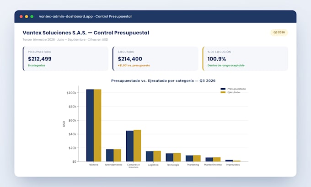Screen dimensions: 311x187
Task: Click the red close window dot
Action: pos(21,16)
